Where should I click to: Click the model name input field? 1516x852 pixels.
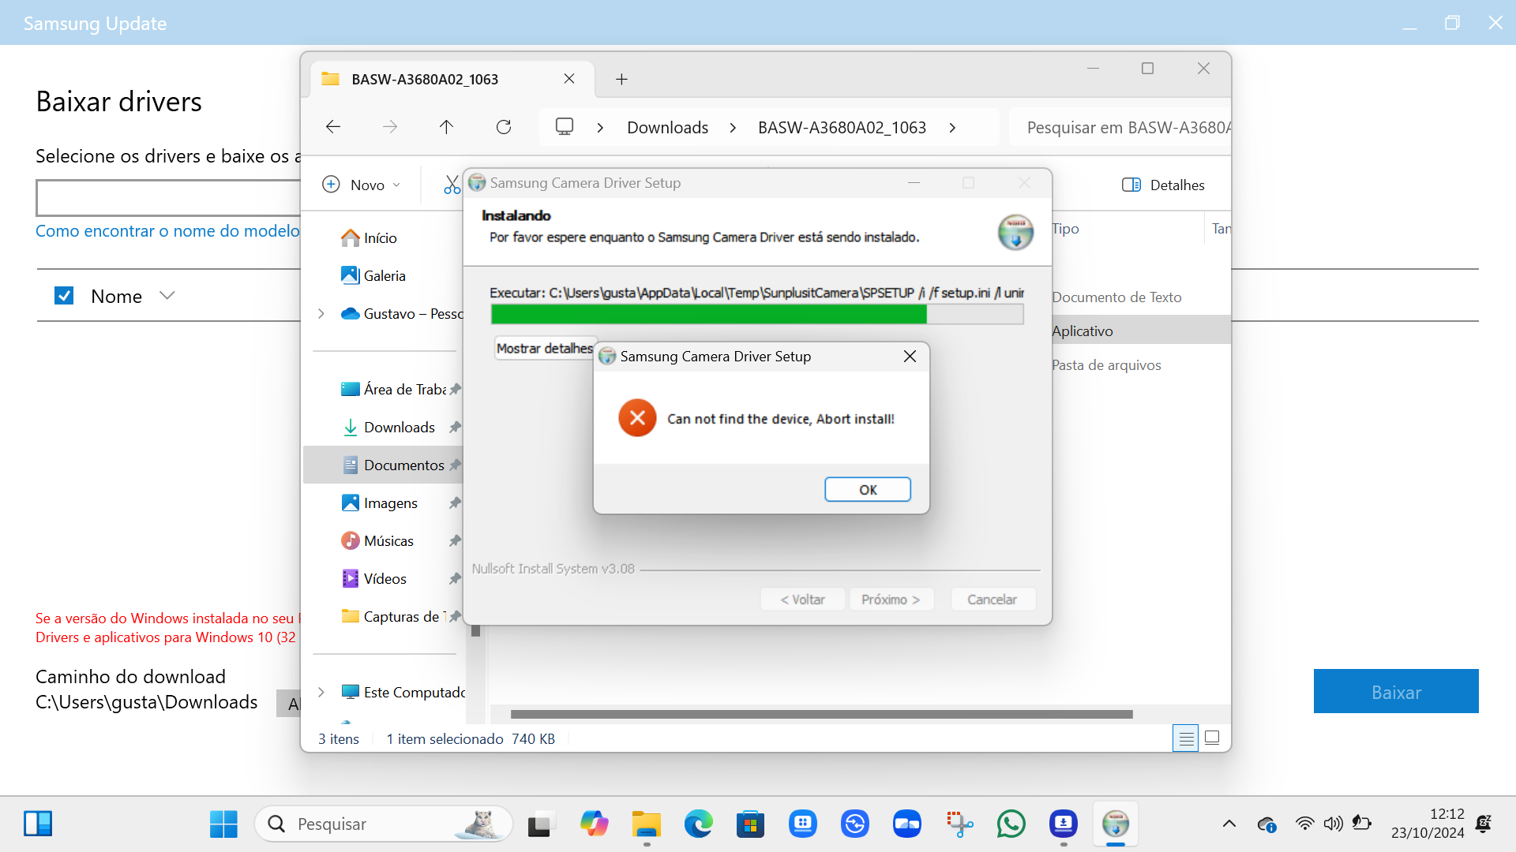(168, 197)
